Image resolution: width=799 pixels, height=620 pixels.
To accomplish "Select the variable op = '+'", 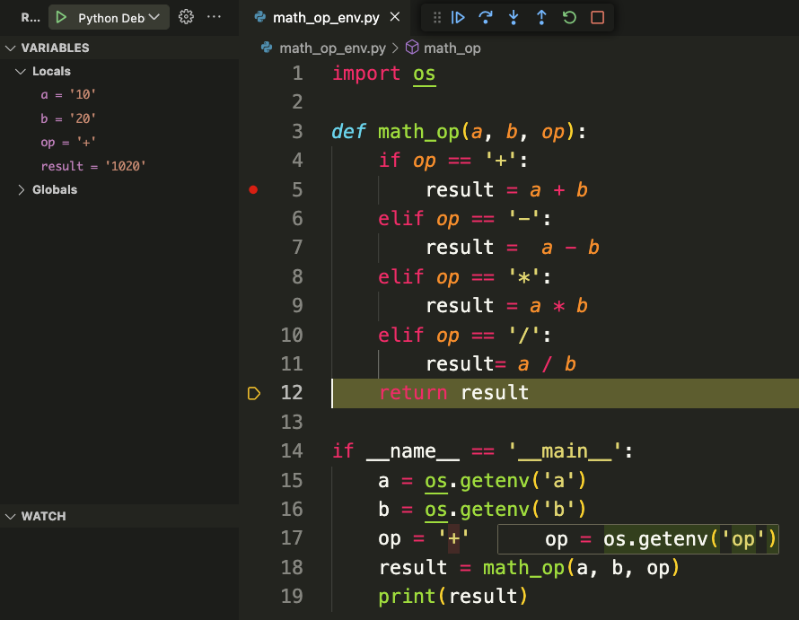I will pos(68,142).
